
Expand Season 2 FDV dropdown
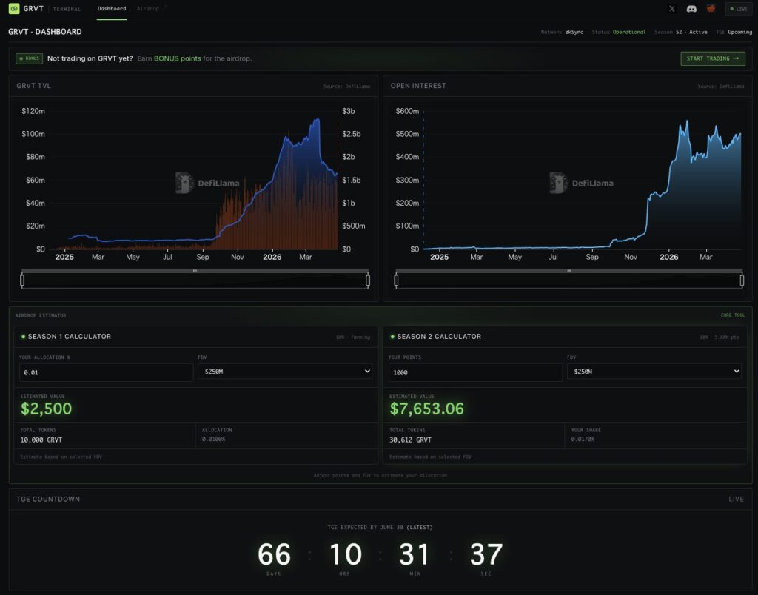pos(654,372)
